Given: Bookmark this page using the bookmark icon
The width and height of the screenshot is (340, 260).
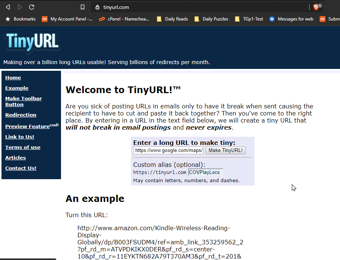Looking at the screenshot, I should coord(83,7).
